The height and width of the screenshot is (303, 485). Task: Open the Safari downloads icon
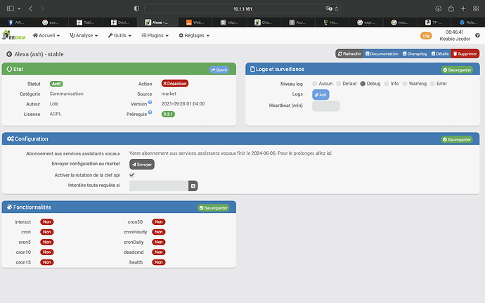[x=439, y=8]
